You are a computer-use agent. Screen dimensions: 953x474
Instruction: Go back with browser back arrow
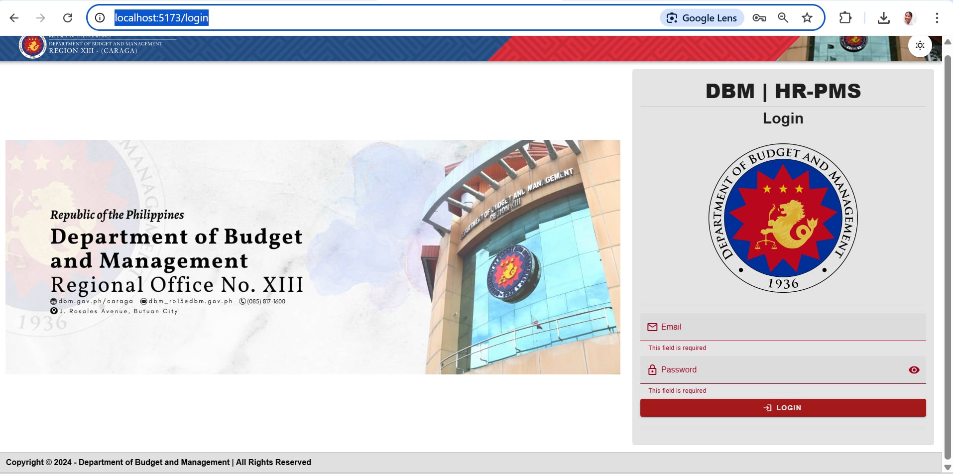tap(14, 18)
